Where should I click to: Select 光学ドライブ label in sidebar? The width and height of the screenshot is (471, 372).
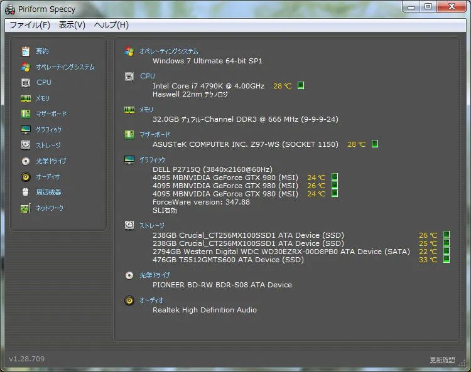pyautogui.click(x=51, y=161)
